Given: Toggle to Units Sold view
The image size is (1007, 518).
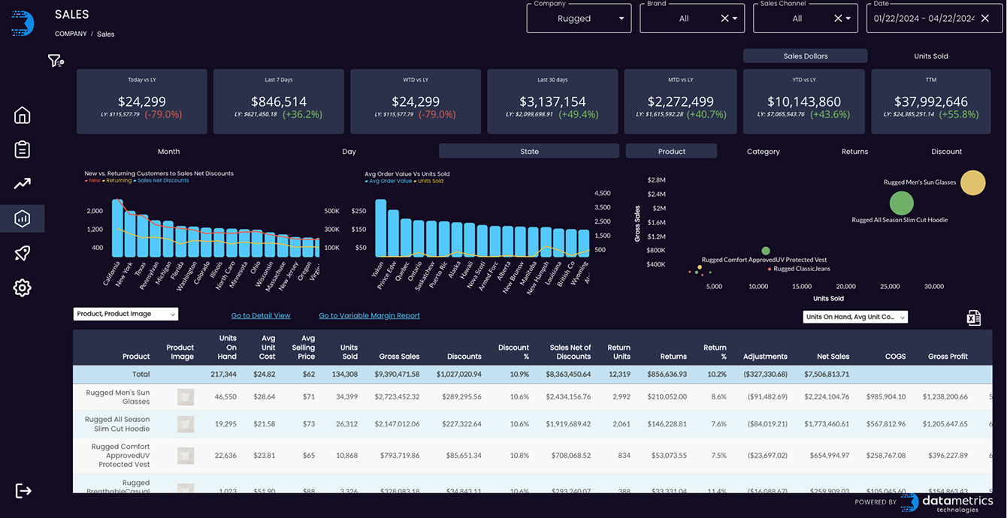Looking at the screenshot, I should pyautogui.click(x=931, y=56).
